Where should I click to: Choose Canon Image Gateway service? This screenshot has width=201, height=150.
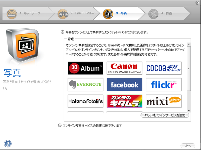click(125, 68)
